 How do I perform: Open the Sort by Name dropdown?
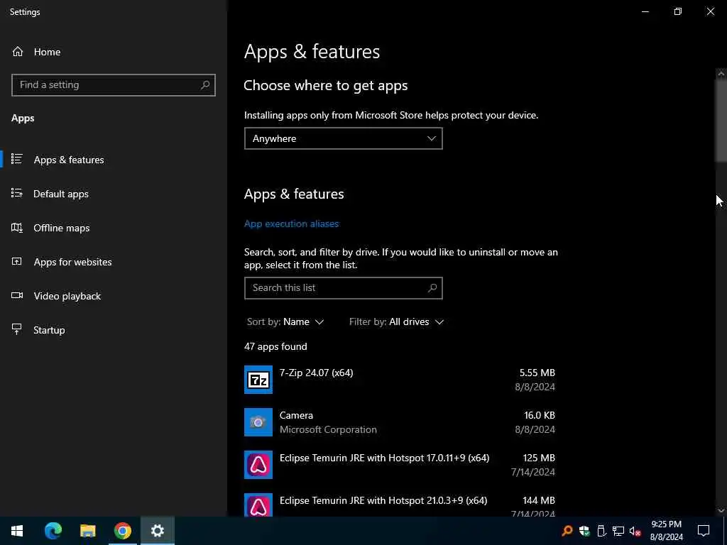pyautogui.click(x=285, y=321)
